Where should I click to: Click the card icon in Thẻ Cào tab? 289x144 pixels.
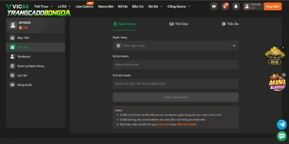(172, 24)
